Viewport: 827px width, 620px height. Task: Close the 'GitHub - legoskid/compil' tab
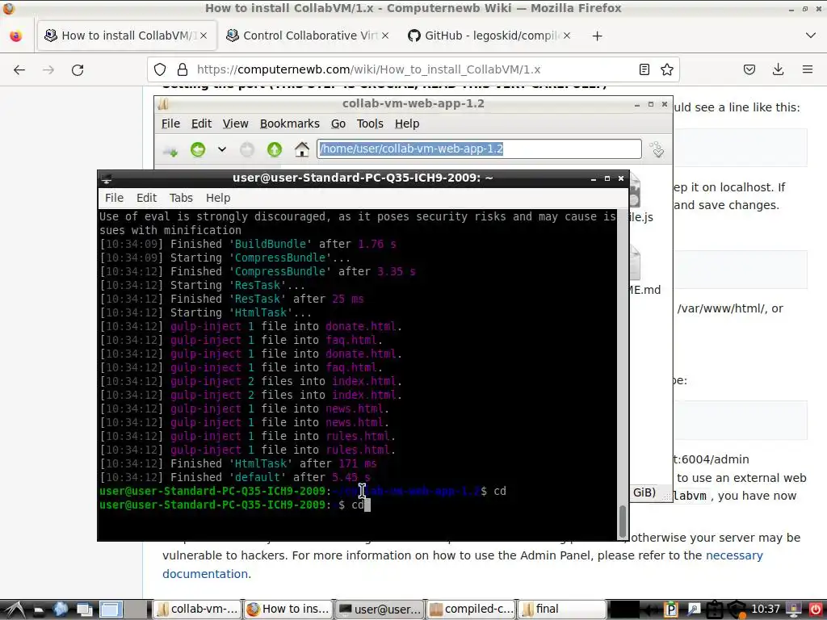tap(566, 36)
